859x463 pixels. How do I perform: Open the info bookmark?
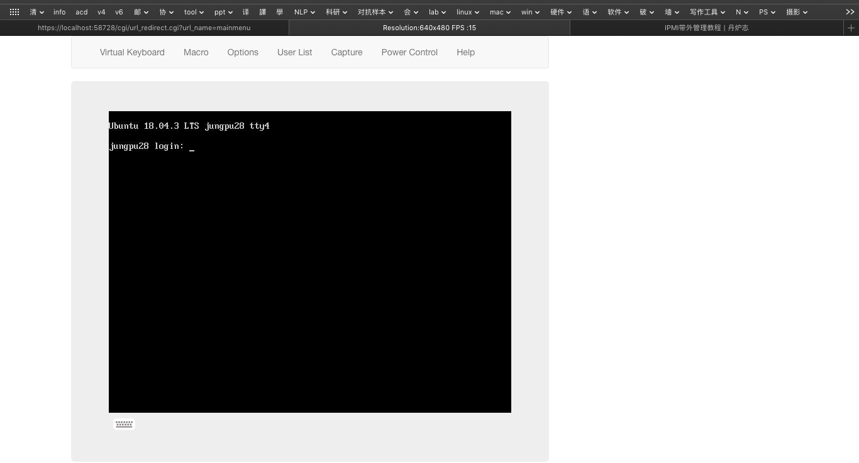click(x=59, y=12)
